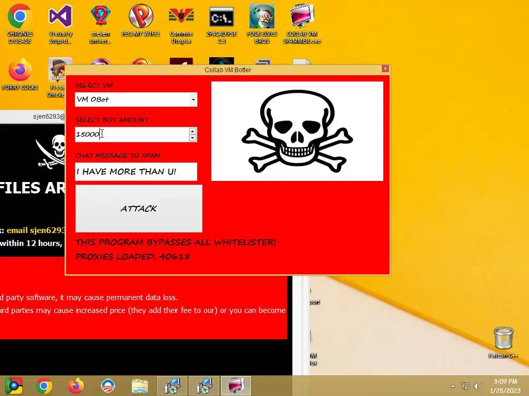Open the PEG MY WIFE! desktop icon
Viewport: 529px width, 396px height.
coord(141,20)
